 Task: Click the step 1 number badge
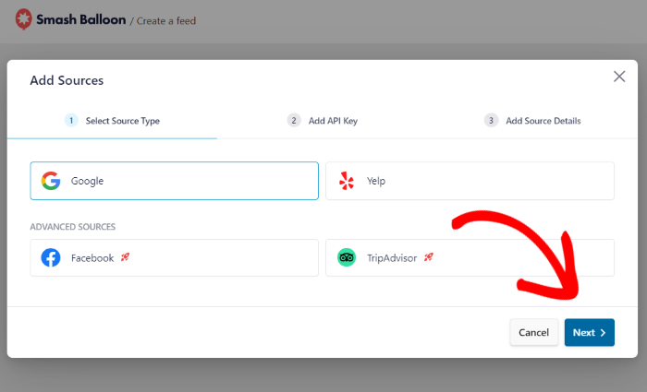(71, 121)
